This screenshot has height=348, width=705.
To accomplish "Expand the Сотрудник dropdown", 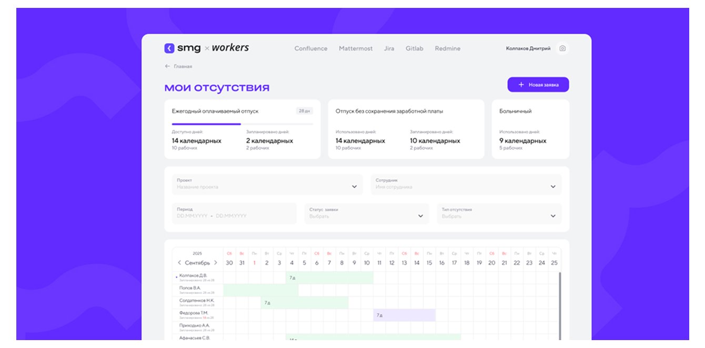I will tap(466, 184).
